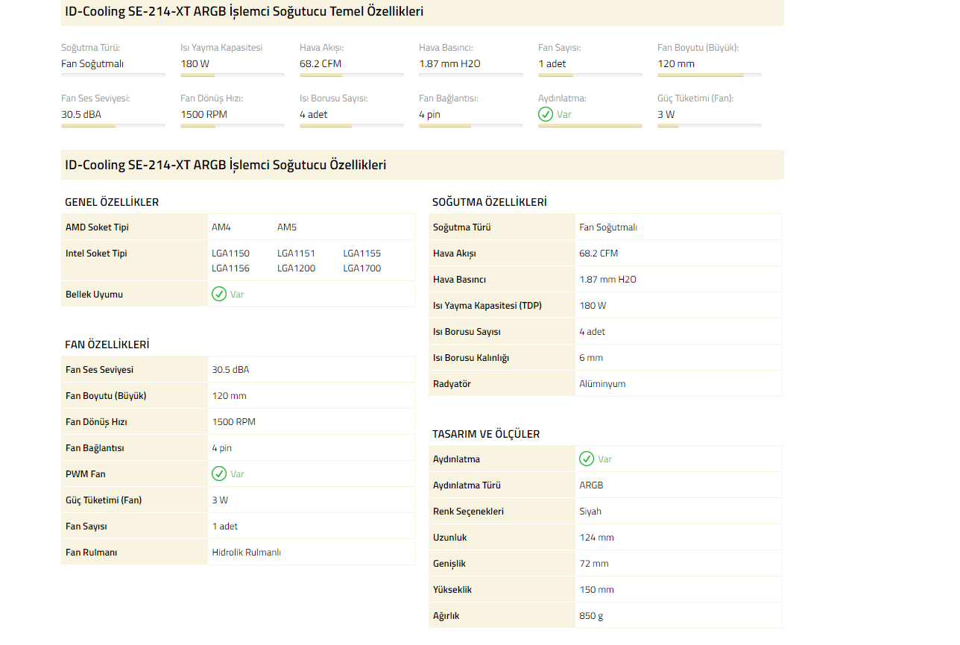Viewport: 960px width, 645px height.
Task: Click the Radyatör label
Action: point(452,383)
